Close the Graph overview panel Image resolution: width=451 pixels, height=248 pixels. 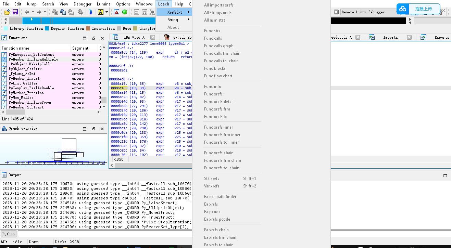[x=102, y=129]
